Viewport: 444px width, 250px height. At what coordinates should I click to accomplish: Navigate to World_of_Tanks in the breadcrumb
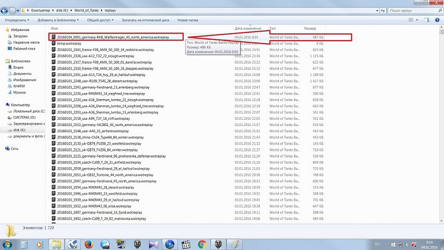86,10
